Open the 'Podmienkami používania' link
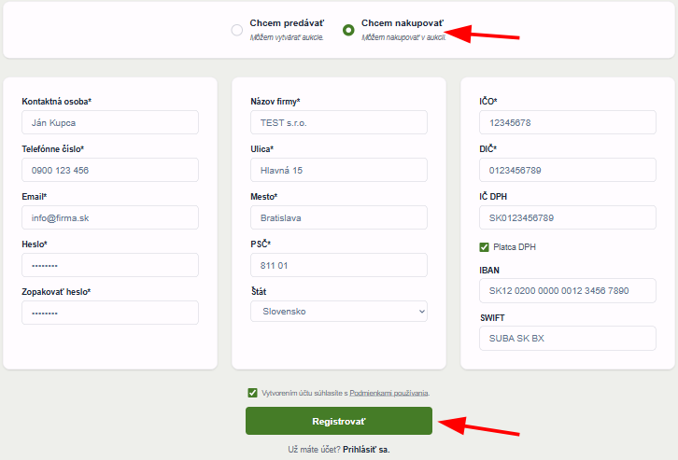 (388, 394)
